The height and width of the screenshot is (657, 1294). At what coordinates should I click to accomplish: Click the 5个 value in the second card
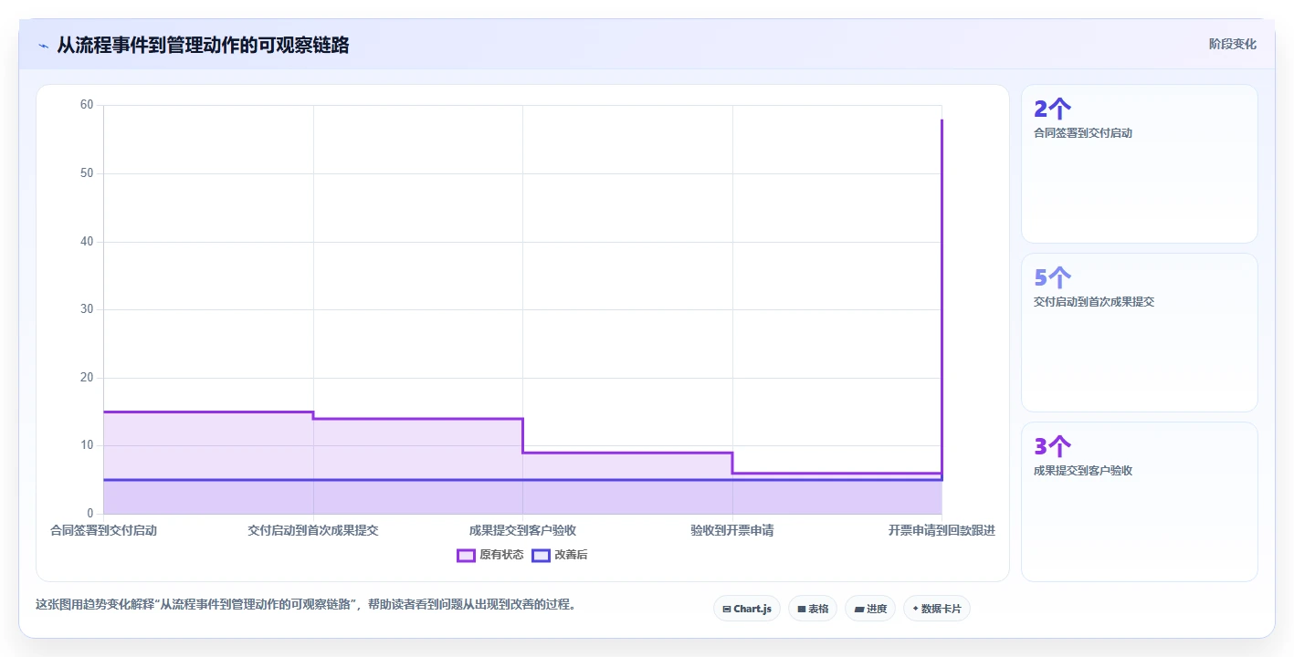point(1052,278)
